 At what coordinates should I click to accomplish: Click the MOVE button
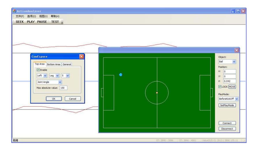tap(232, 87)
